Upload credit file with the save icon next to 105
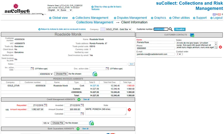This screenshot has height=134, width=224. [92, 123]
